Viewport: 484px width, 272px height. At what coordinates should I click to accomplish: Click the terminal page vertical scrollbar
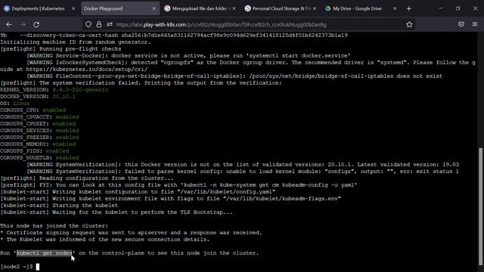481,206
